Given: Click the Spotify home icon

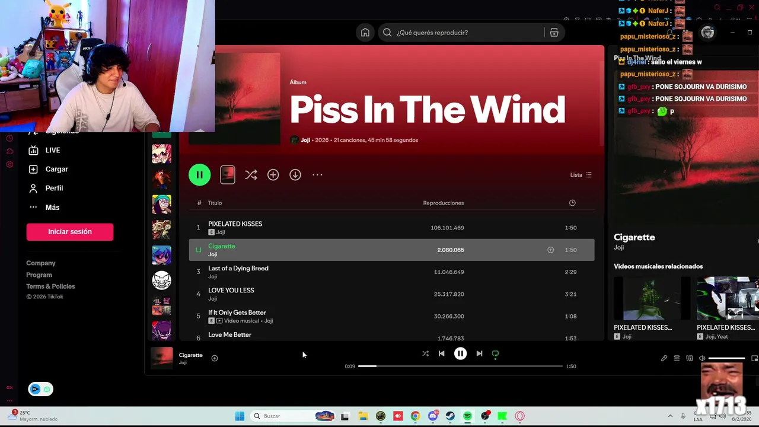Looking at the screenshot, I should [x=365, y=33].
